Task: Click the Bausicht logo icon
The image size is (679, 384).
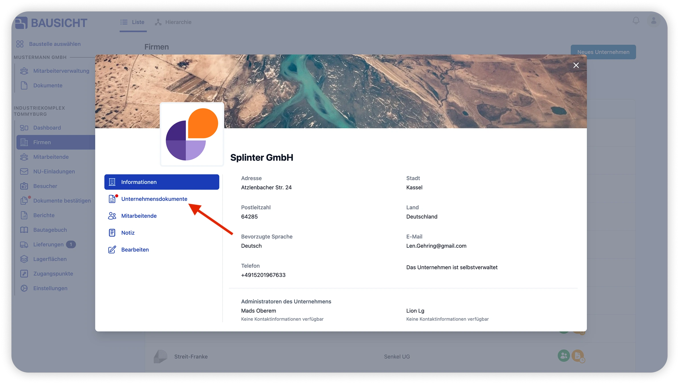Action: tap(21, 23)
